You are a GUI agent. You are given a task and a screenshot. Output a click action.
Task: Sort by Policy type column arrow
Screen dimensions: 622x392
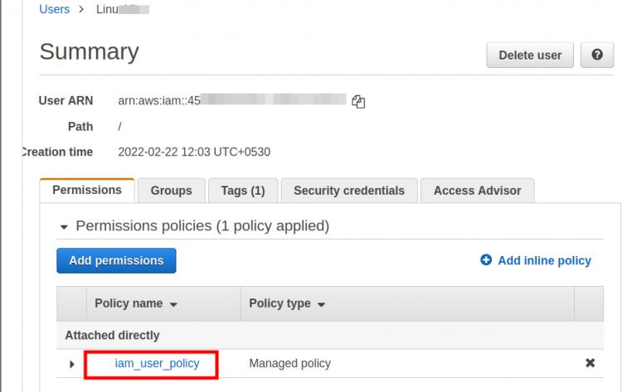[x=321, y=304]
